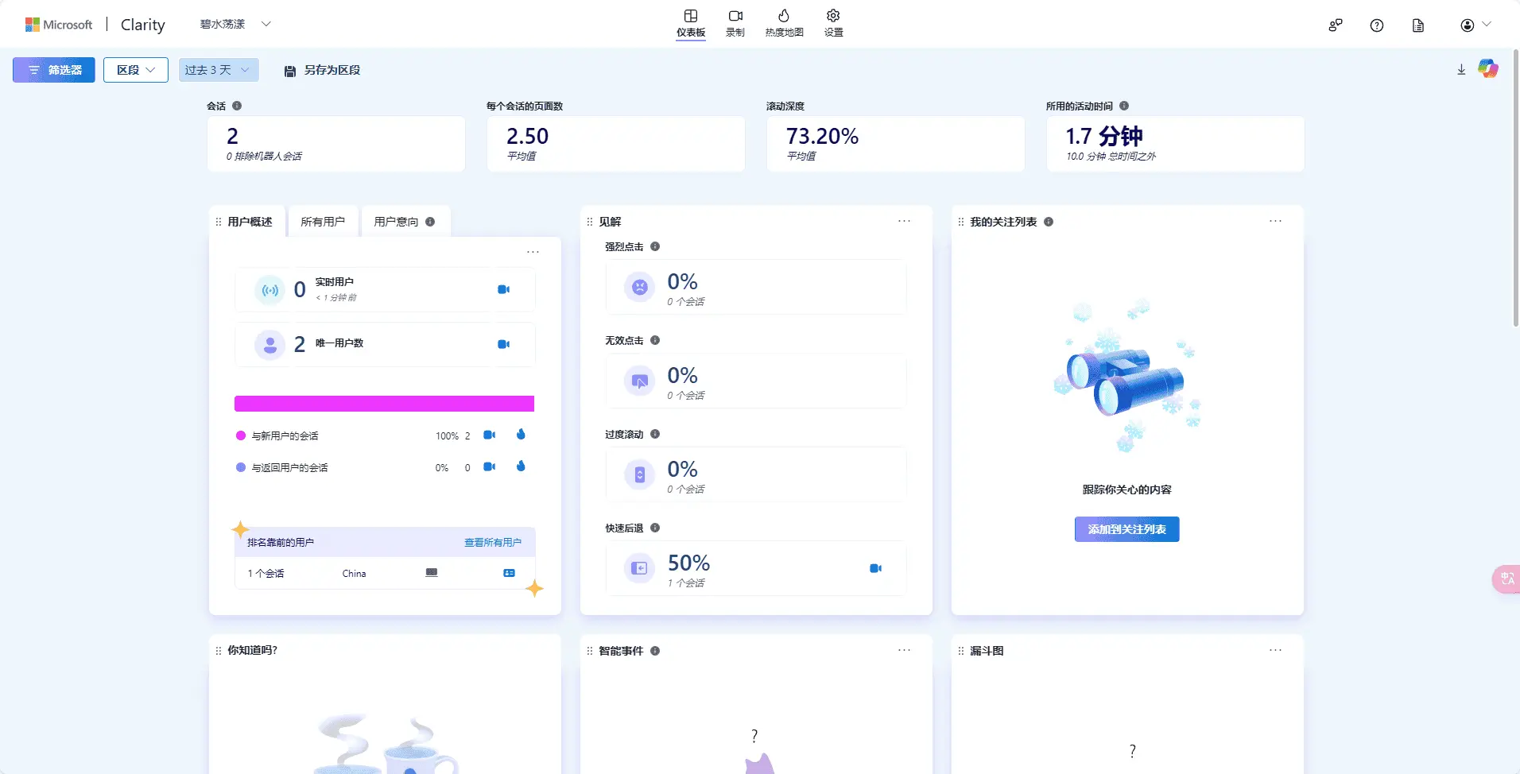Open heatmap for 与新用户的会话
Screen dimensions: 1520x774
[x=521, y=435]
